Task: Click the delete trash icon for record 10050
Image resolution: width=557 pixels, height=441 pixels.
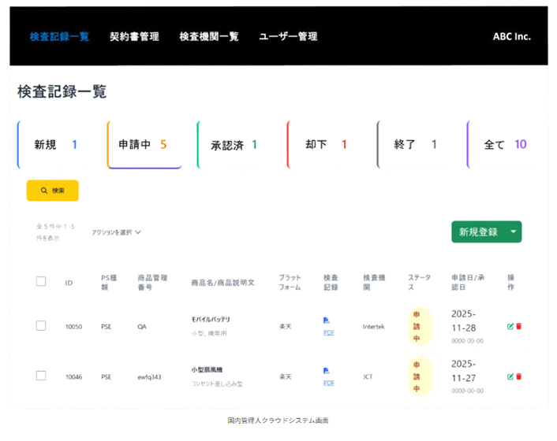Action: click(518, 326)
